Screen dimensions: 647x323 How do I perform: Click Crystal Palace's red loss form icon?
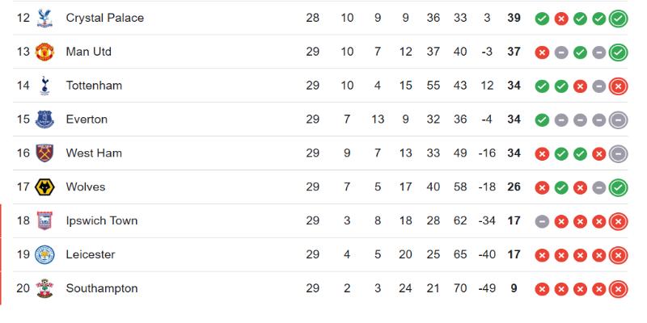coord(561,19)
